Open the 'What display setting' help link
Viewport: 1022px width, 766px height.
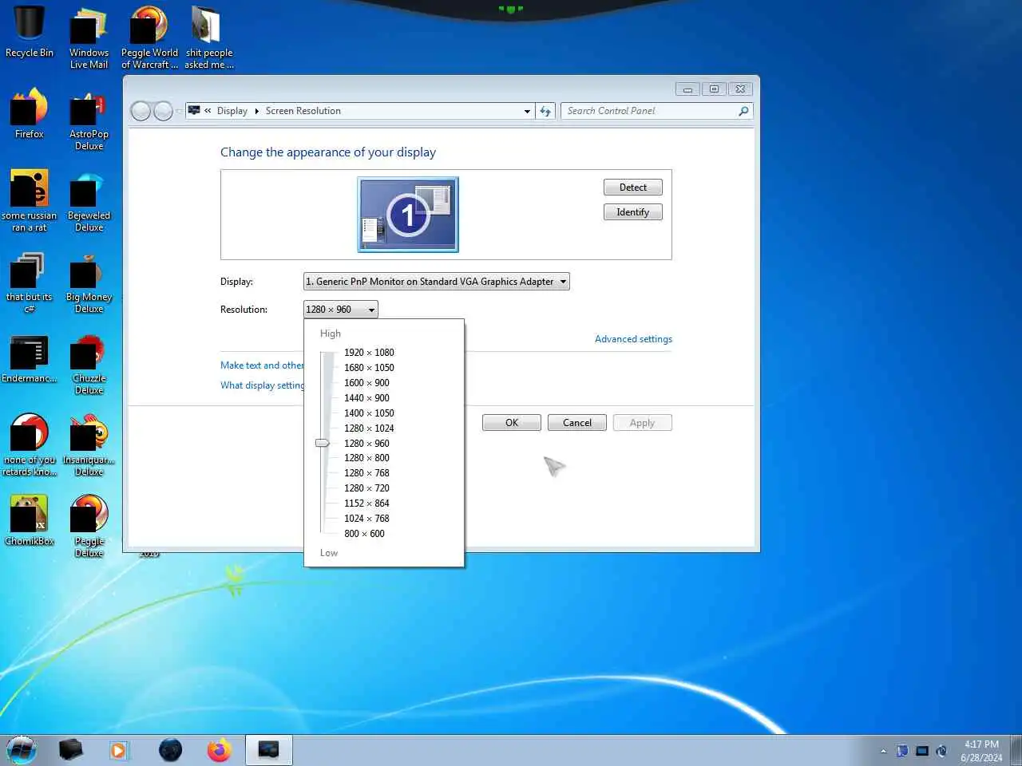click(262, 385)
